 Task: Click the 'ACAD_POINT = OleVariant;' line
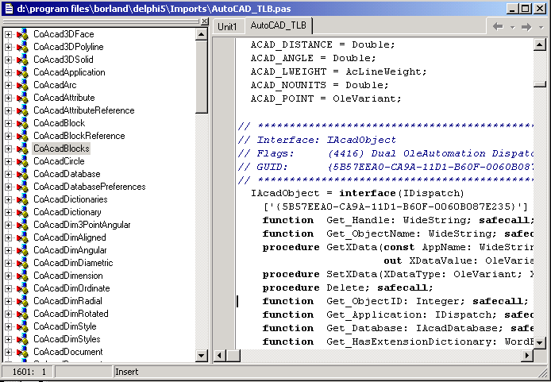[x=326, y=98]
